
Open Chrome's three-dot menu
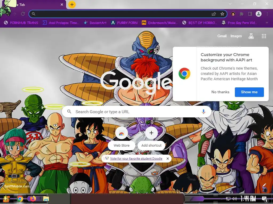coord(267,14)
